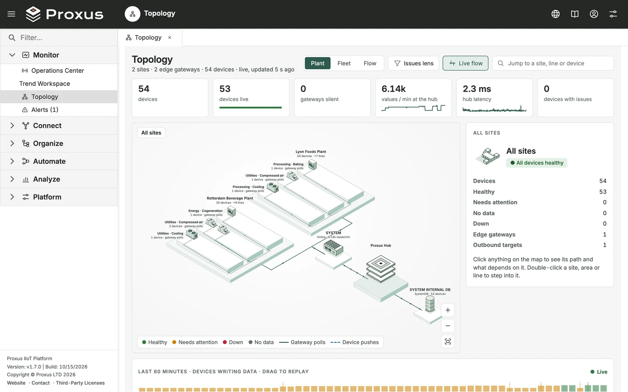Open the settings sliders icon in header
The height and width of the screenshot is (392, 628).
613,14
